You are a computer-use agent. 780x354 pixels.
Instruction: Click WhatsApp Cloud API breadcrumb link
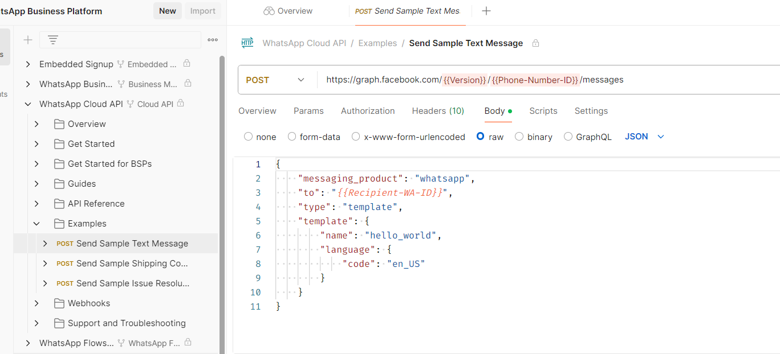coord(304,43)
